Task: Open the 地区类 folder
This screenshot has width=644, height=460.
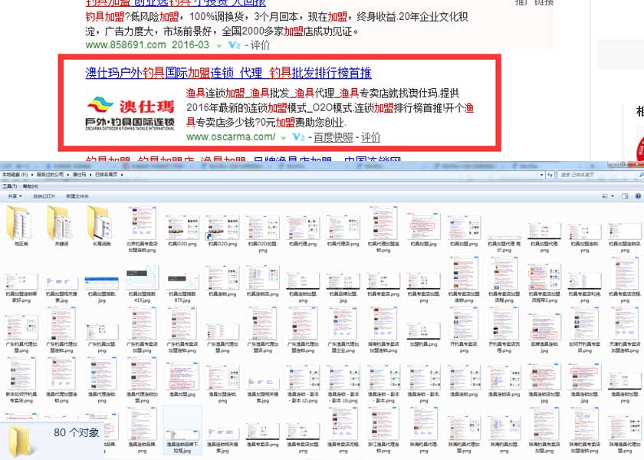Action: click(21, 225)
